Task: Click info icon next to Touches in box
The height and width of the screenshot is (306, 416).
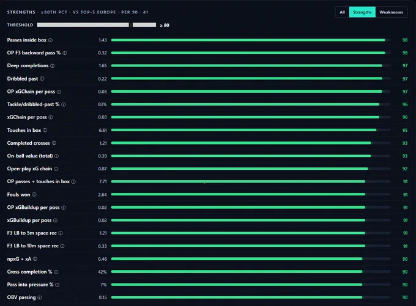Action: tap(45, 130)
